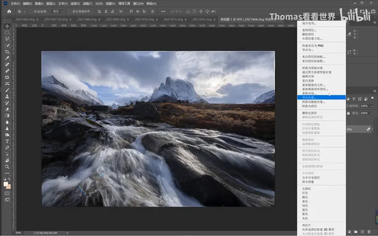This screenshot has width=378, height=236.
Task: Click the background color swatch
Action: (9, 187)
